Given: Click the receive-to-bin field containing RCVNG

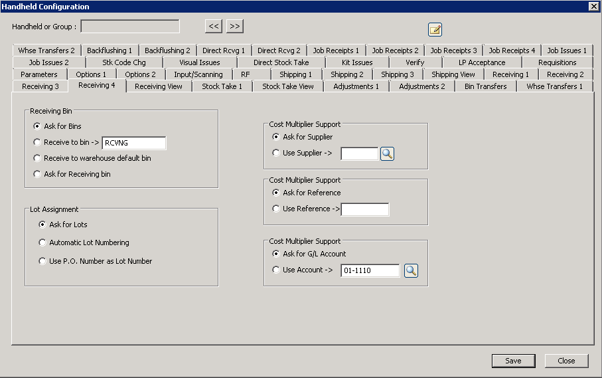Looking at the screenshot, I should (x=133, y=143).
